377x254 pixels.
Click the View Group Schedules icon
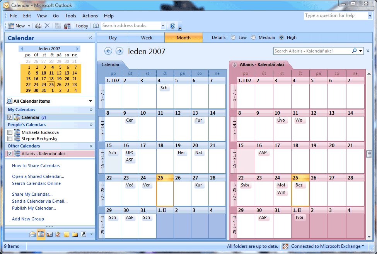coord(67,26)
